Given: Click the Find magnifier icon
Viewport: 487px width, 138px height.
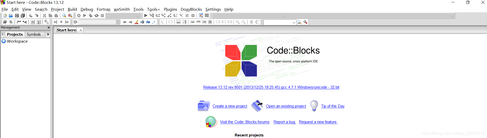Looking at the screenshot, I should (64, 16).
